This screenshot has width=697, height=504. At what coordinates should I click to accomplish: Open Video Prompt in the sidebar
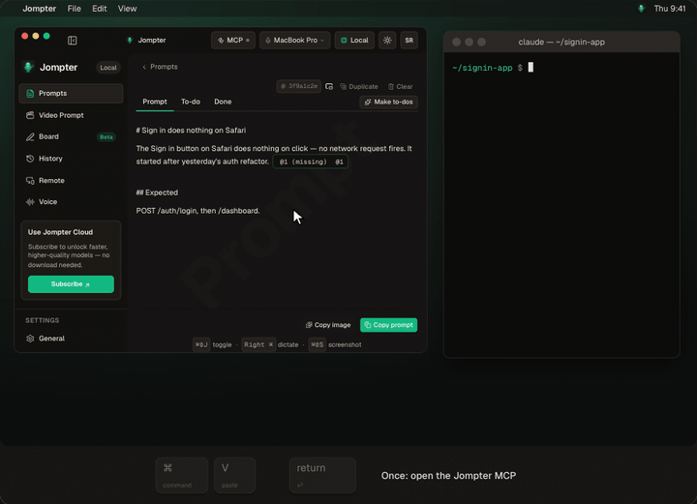71,115
